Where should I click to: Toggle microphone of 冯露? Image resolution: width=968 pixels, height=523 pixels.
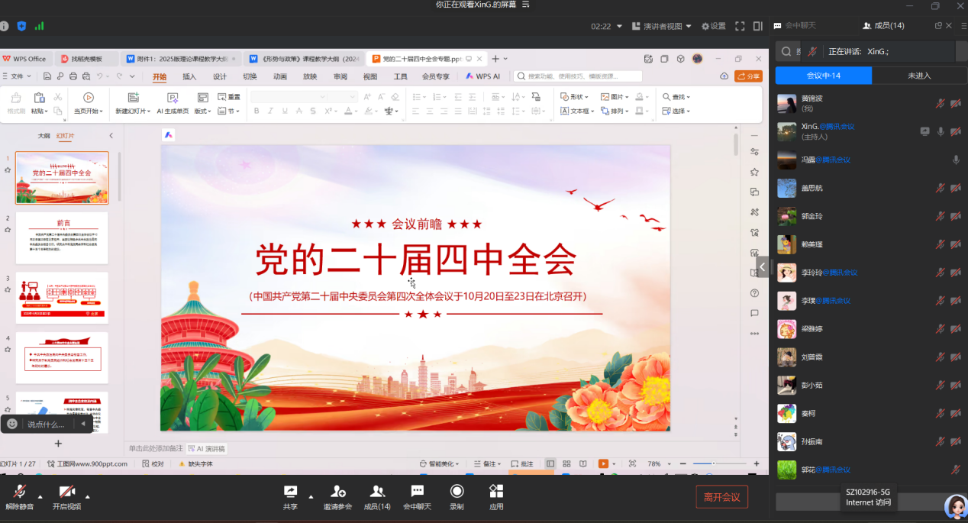coord(956,160)
